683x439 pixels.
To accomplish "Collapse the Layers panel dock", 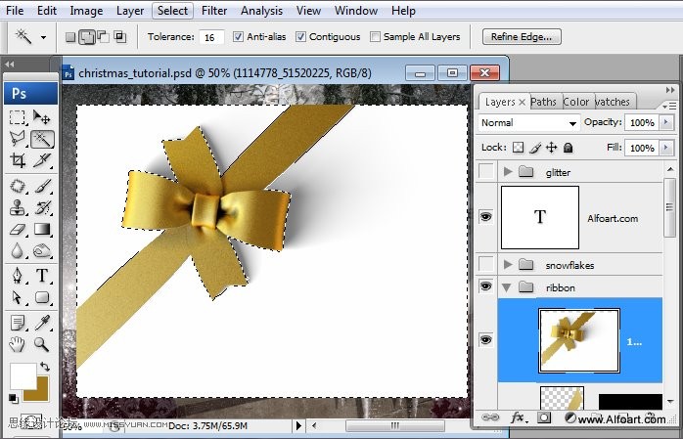I will [x=670, y=90].
